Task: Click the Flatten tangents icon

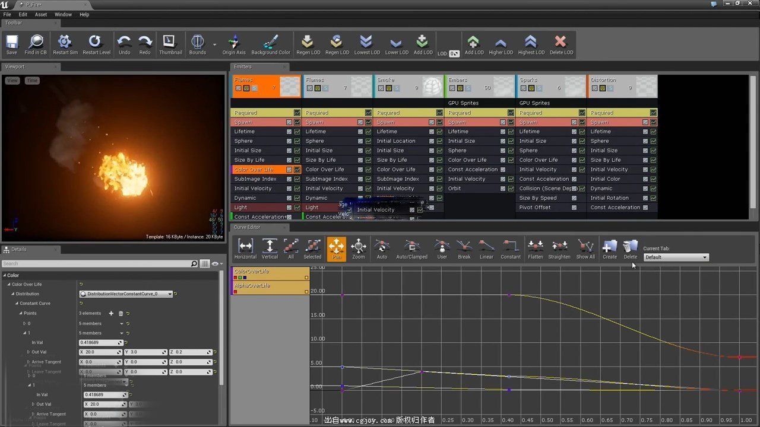Action: [536, 249]
